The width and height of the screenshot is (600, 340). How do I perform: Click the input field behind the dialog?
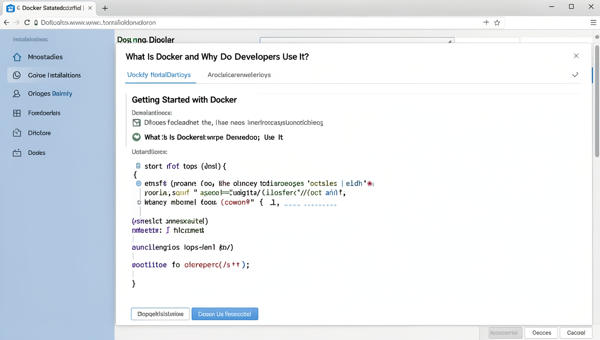357,40
